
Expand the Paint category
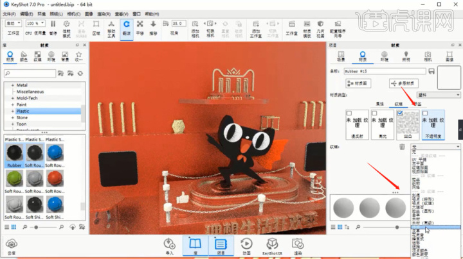pos(13,104)
